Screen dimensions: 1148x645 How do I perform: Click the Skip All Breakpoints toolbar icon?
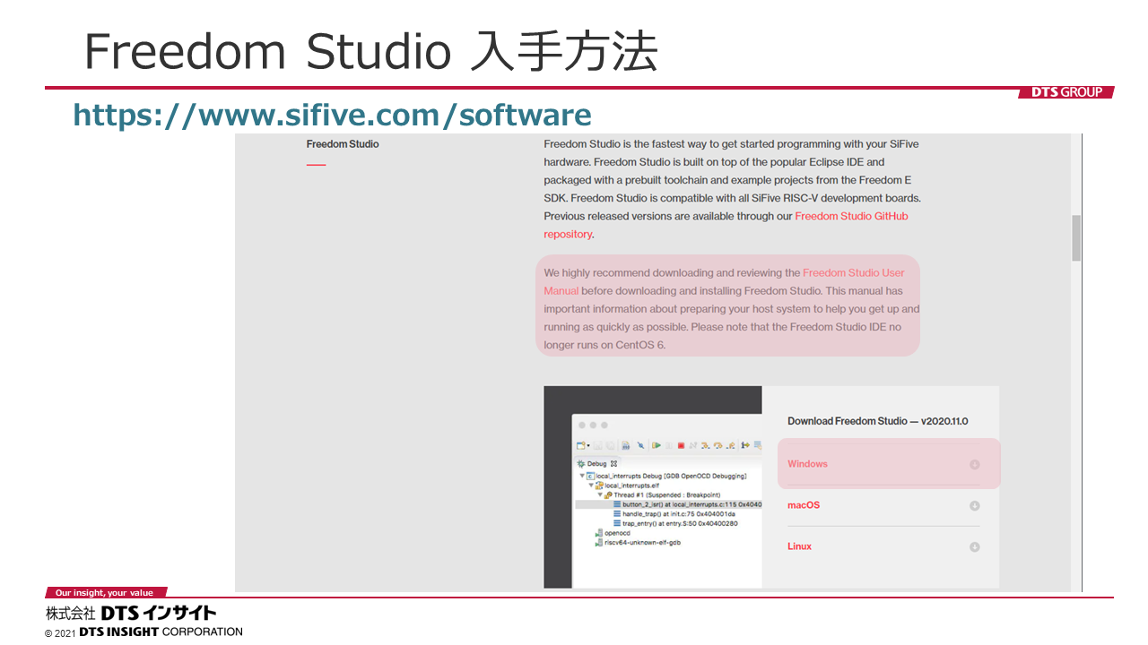pos(640,445)
